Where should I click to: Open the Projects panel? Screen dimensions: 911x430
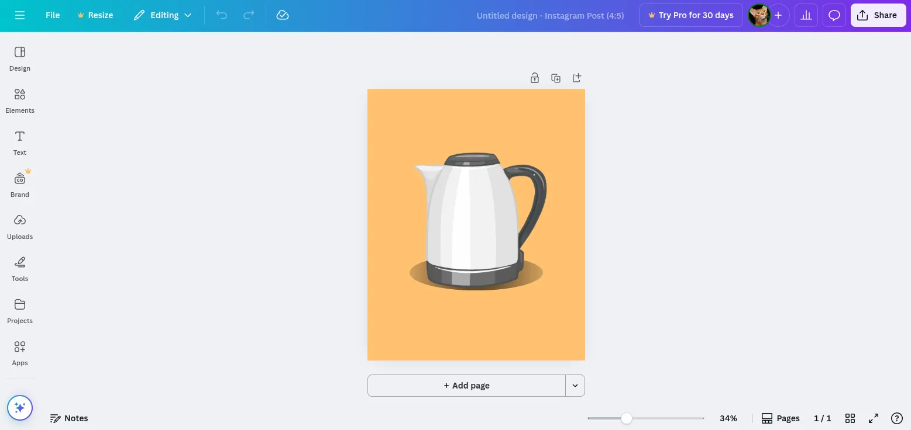tap(19, 310)
